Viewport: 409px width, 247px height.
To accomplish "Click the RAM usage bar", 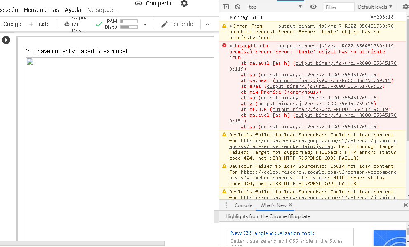I will point(129,21).
